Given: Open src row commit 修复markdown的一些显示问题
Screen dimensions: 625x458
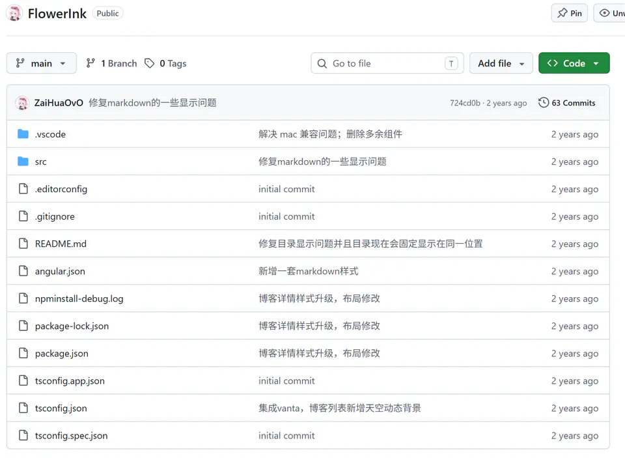Looking at the screenshot, I should coord(322,162).
